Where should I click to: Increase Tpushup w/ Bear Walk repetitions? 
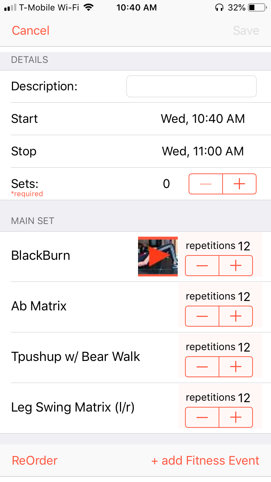(x=236, y=367)
